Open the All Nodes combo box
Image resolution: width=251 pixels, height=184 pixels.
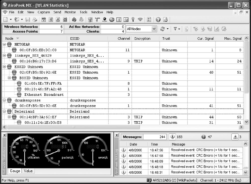(141, 29)
